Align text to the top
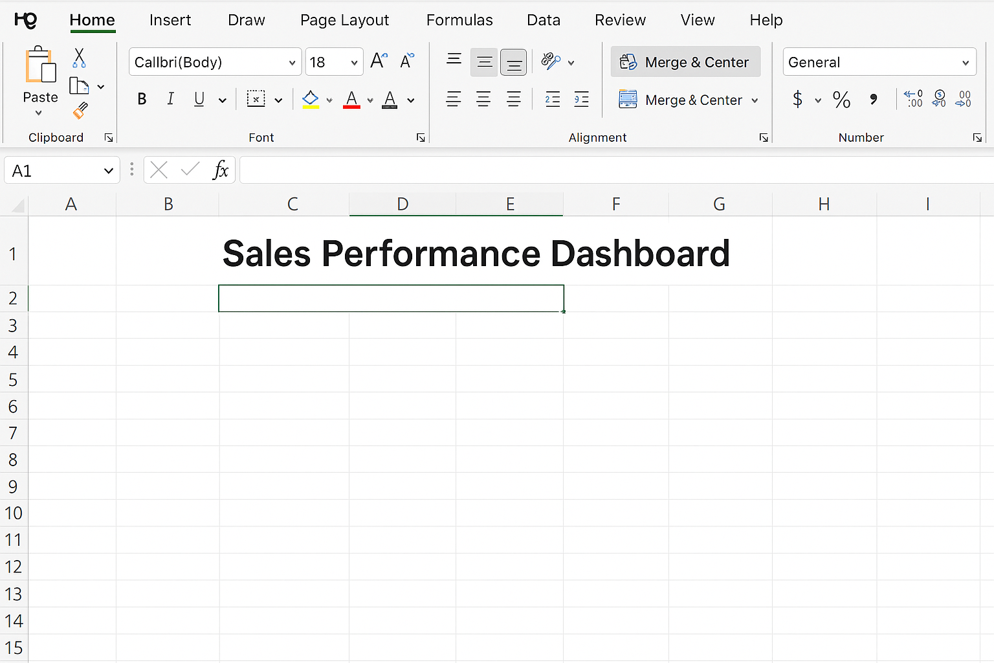Image resolution: width=994 pixels, height=663 pixels. click(454, 60)
